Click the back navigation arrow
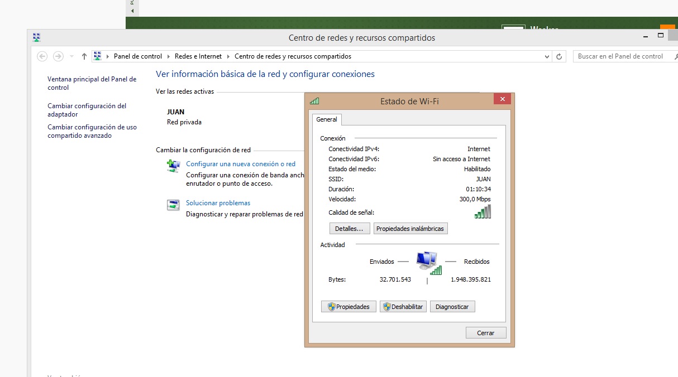Viewport: 678px width, 377px height. pos(42,56)
